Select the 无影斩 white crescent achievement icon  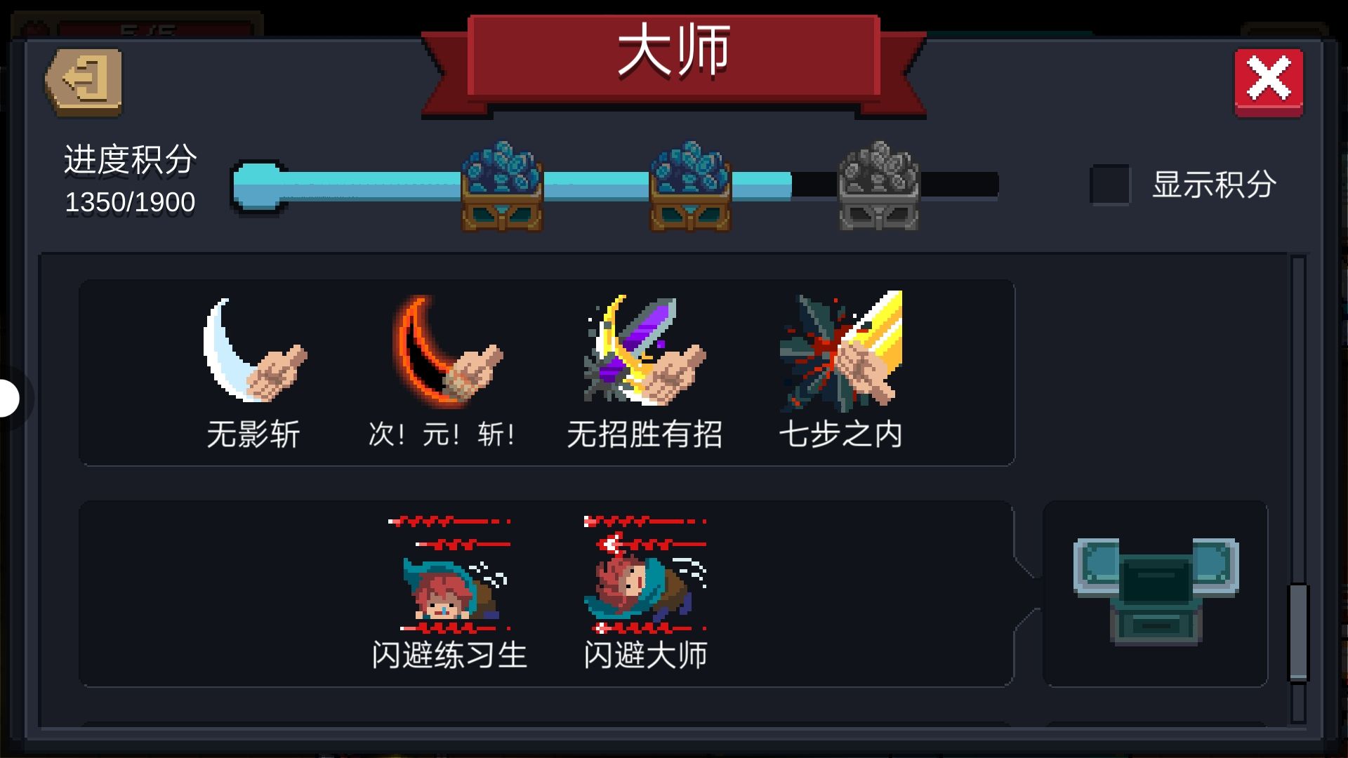255,350
